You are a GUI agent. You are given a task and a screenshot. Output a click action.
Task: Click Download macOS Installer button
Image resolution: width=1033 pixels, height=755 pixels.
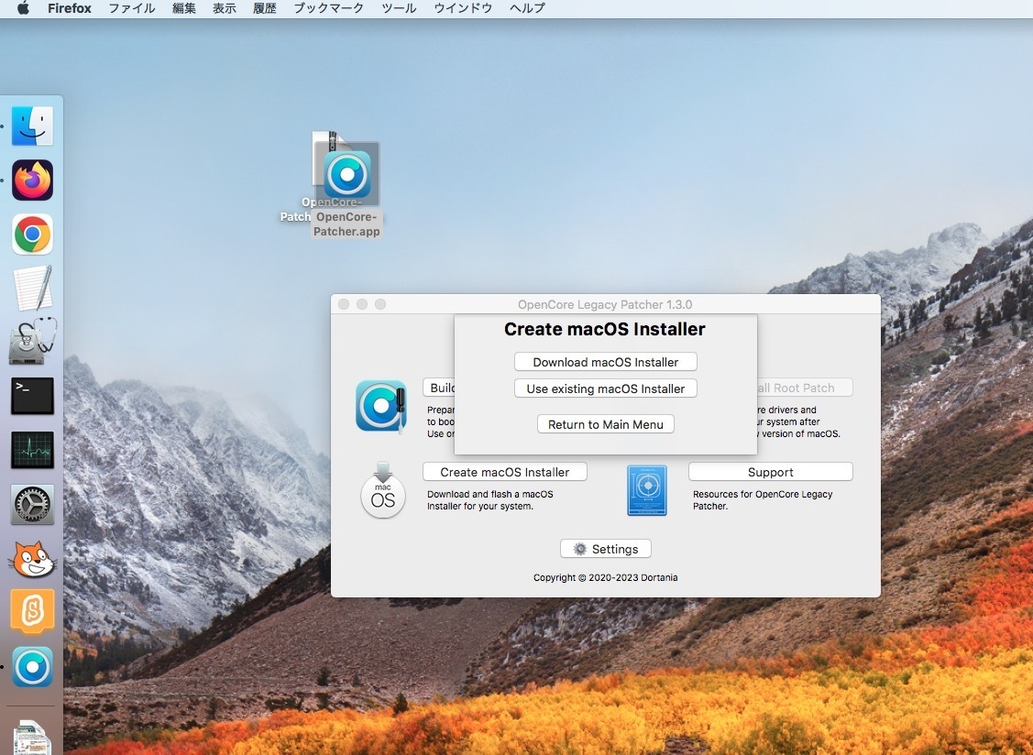tap(606, 362)
